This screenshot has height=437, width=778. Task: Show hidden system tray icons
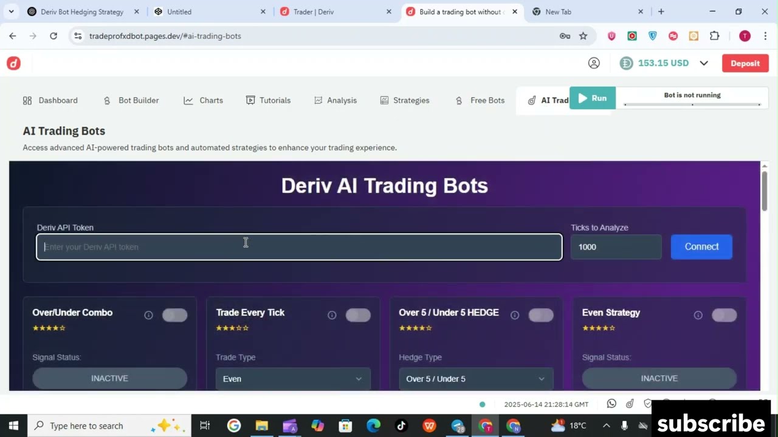[x=606, y=425]
